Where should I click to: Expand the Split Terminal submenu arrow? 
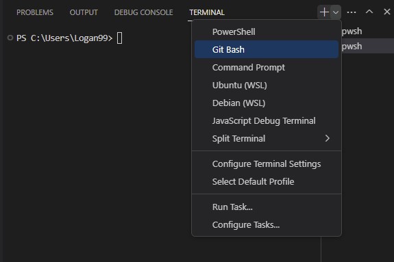click(327, 138)
